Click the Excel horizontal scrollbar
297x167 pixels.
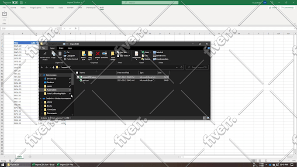pos(237,157)
